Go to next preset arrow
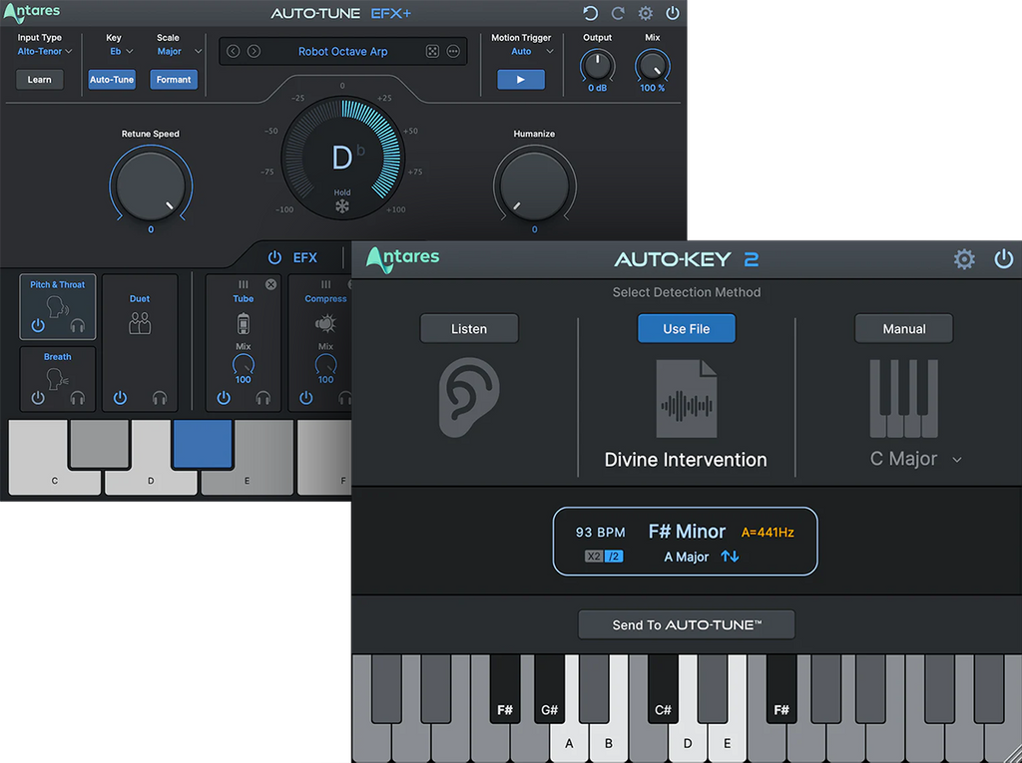Viewport: 1022px width, 763px height. [x=255, y=51]
